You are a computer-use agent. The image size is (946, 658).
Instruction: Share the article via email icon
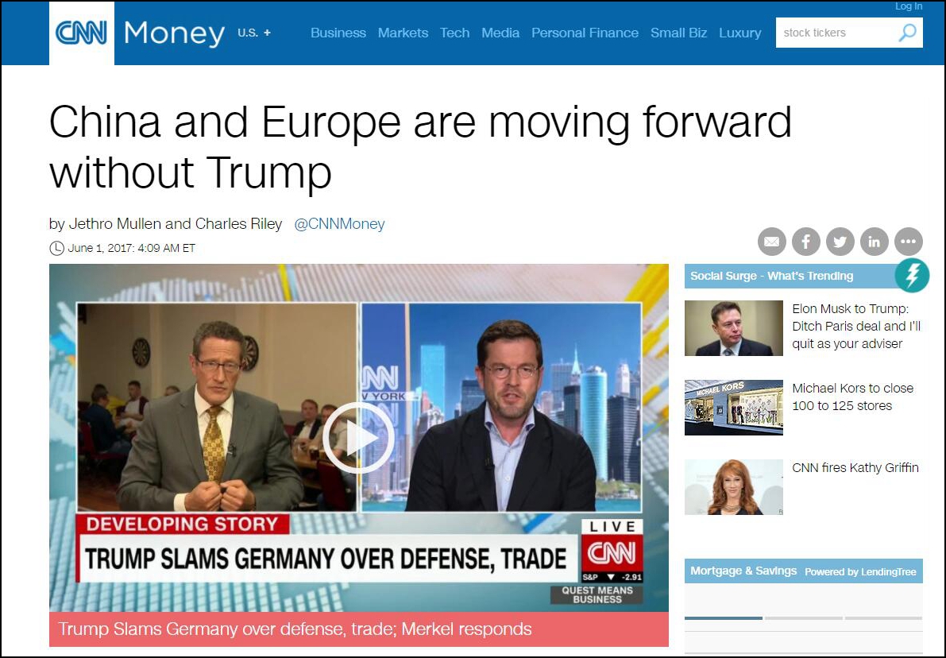(x=771, y=242)
